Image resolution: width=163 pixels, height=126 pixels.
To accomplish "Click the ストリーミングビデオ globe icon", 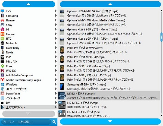I will (x=2, y=89).
